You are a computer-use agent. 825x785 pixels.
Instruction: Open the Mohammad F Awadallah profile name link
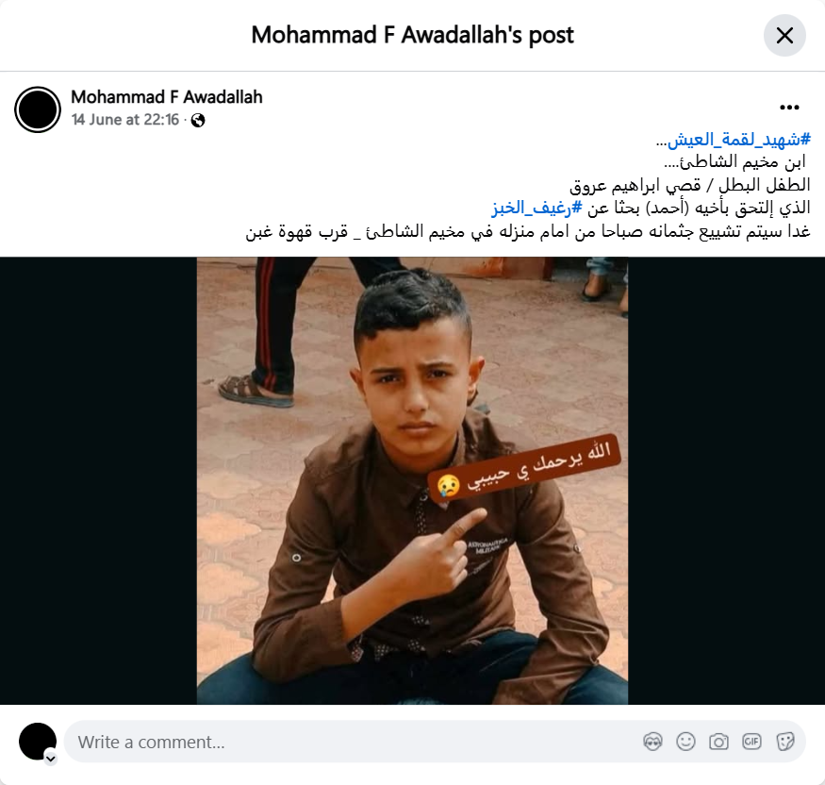166,97
